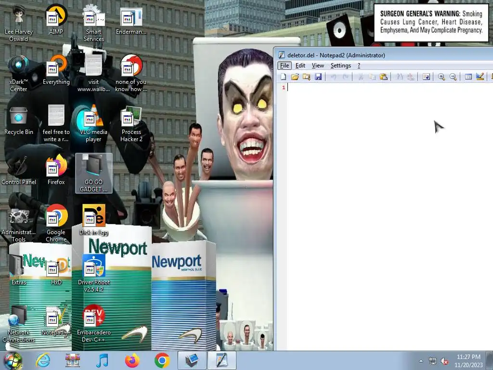Viewport: 493px width, 370px height.
Task: Click the Save floppy disk icon in Notepad2
Action: click(x=318, y=77)
